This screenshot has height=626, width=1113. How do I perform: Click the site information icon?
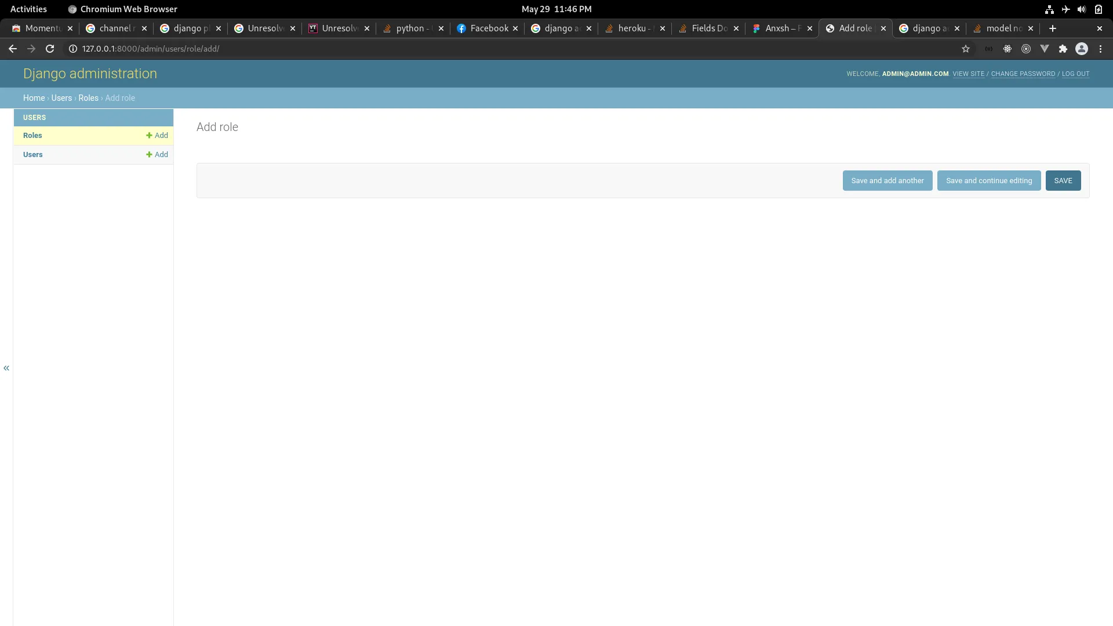click(x=73, y=49)
